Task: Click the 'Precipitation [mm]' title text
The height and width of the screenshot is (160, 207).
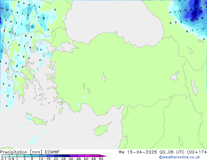Action: tap(21, 152)
